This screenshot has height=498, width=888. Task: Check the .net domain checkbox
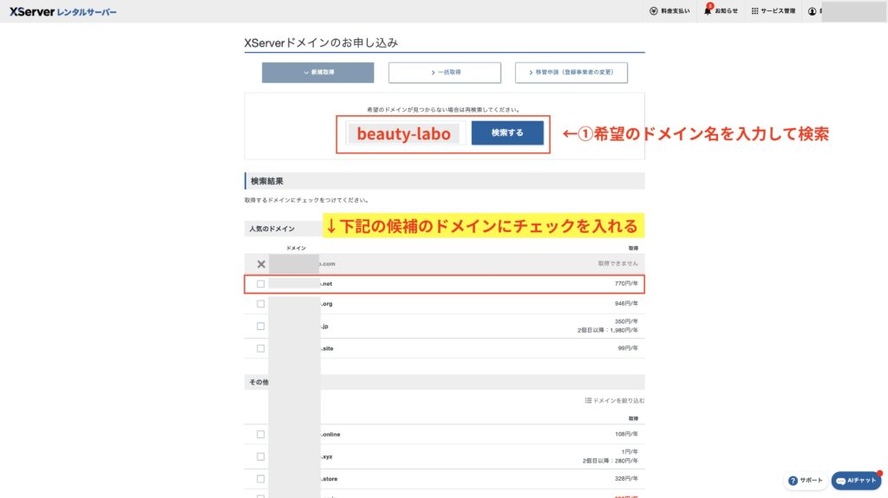(261, 283)
